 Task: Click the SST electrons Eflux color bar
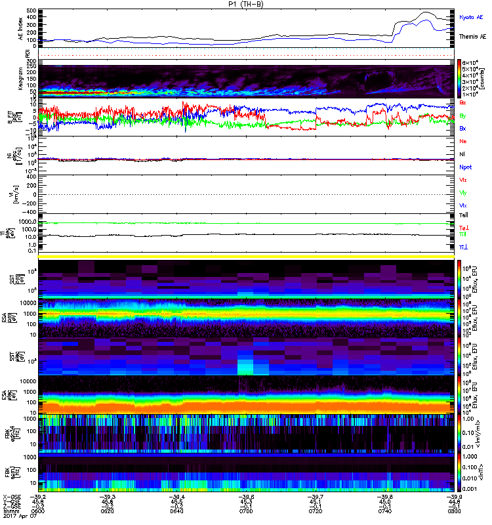459,356
